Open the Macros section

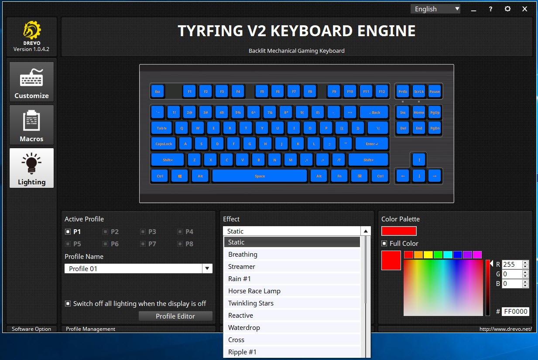pos(31,125)
